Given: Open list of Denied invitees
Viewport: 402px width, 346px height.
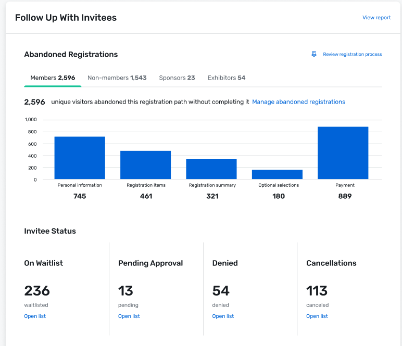Looking at the screenshot, I should (223, 316).
